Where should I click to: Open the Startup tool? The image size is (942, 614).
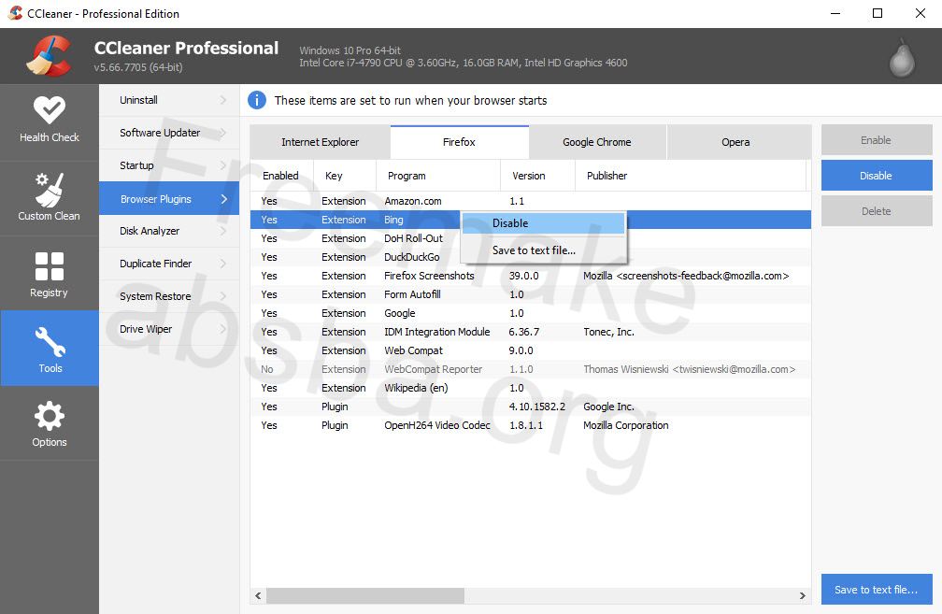[x=169, y=165]
